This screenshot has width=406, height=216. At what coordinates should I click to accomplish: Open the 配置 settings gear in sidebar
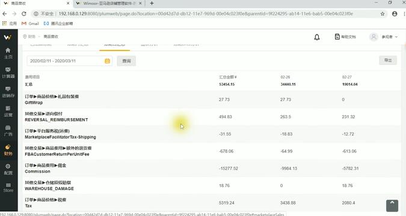point(8,169)
